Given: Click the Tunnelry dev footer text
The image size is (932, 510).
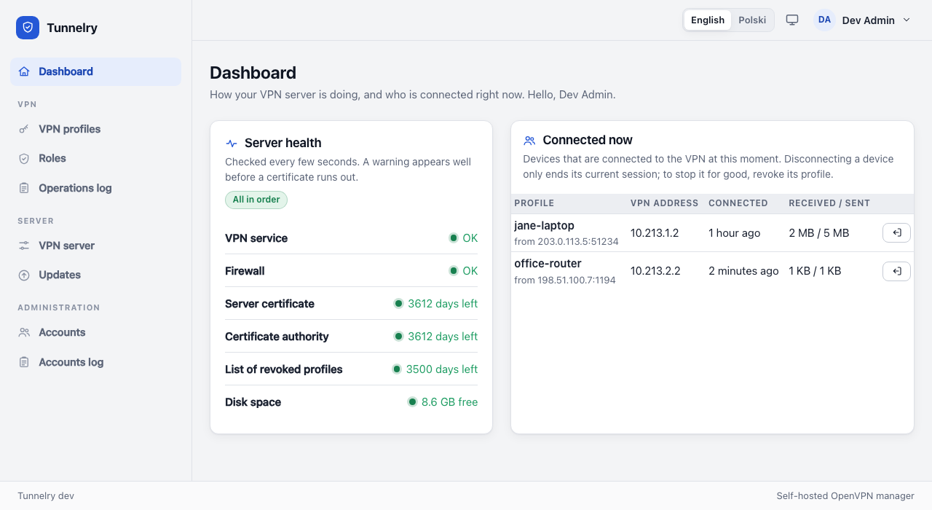Looking at the screenshot, I should 46,496.
